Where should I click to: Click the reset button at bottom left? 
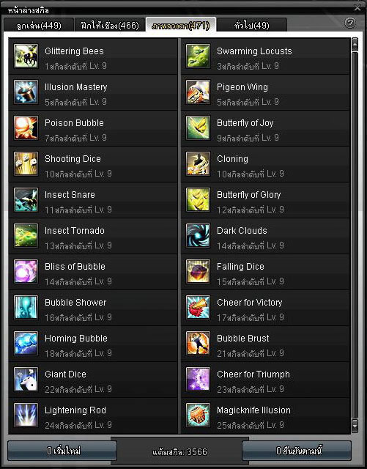pyautogui.click(x=62, y=451)
